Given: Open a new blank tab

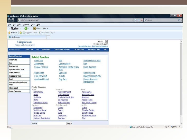Looking at the screenshot, I should (48, 37).
